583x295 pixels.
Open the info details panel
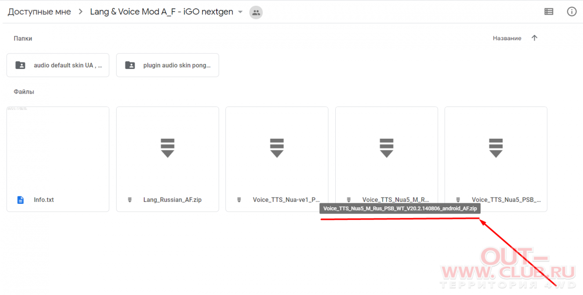(x=572, y=12)
